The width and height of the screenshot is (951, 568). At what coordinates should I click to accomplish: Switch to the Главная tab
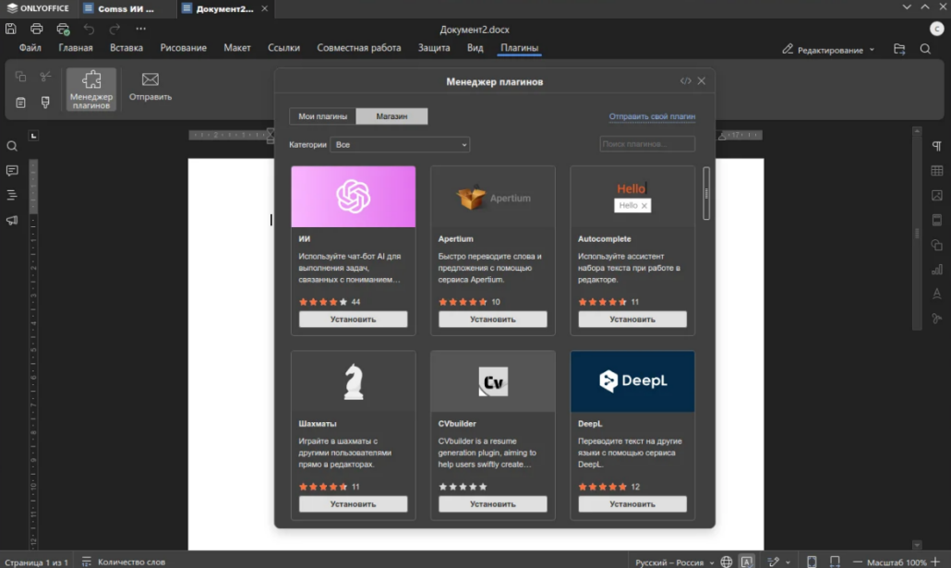75,48
